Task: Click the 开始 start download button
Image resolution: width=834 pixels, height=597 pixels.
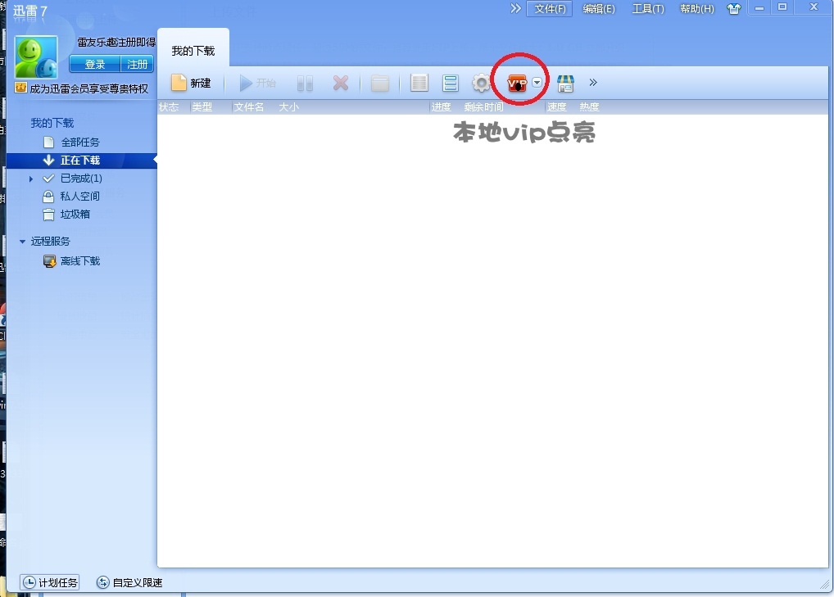Action: click(x=258, y=83)
